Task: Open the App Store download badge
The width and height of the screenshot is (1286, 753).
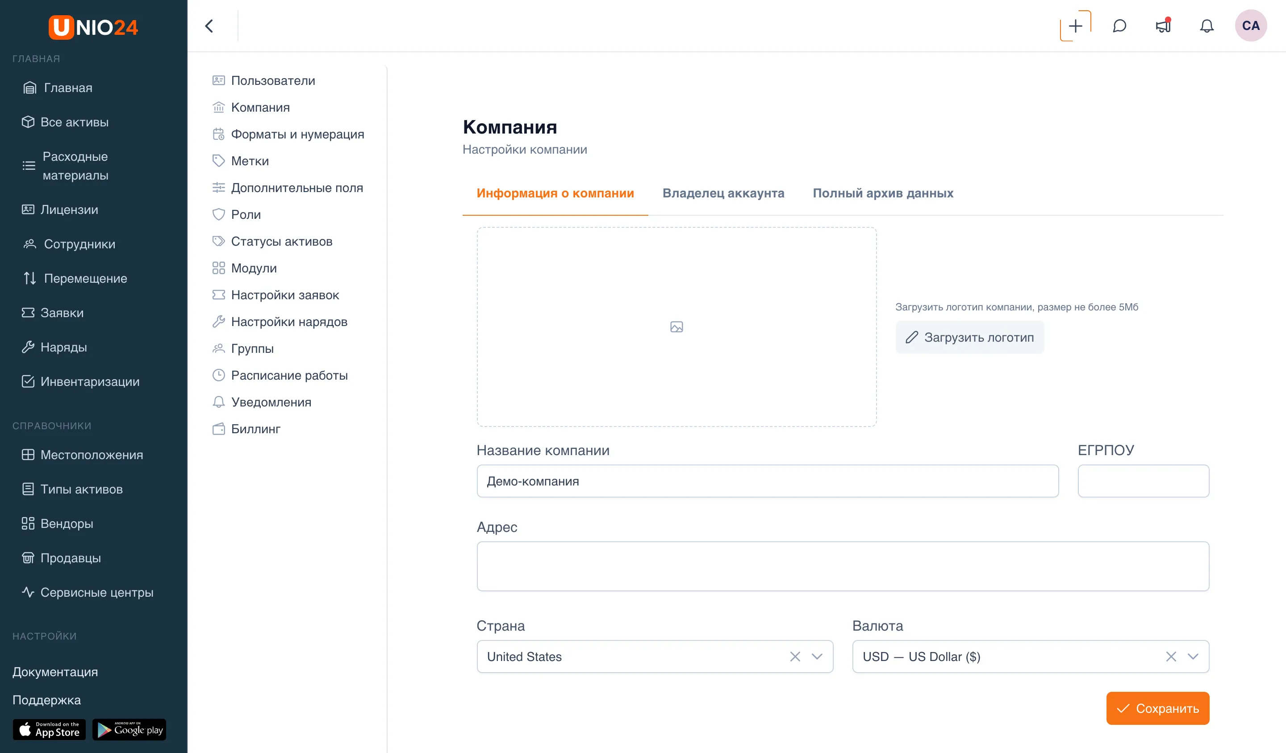Action: coord(49,729)
